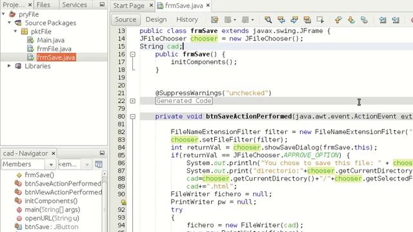This screenshot has width=413, height=232.
Task: Select the Projects panel tab
Action: click(x=13, y=5)
